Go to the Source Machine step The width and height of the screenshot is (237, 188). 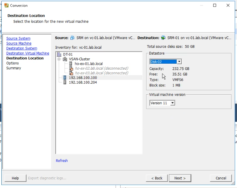(19, 43)
